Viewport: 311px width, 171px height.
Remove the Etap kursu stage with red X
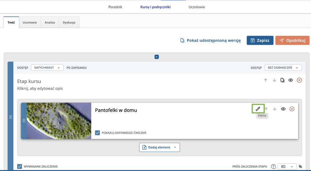click(299, 80)
